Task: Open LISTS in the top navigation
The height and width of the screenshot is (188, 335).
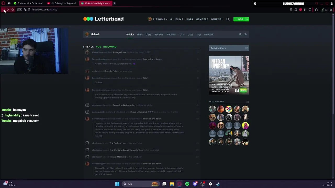Action: tap(189, 19)
